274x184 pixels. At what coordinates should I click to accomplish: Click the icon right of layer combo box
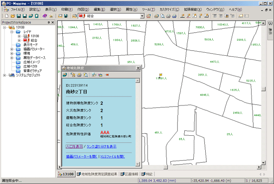point(148,16)
